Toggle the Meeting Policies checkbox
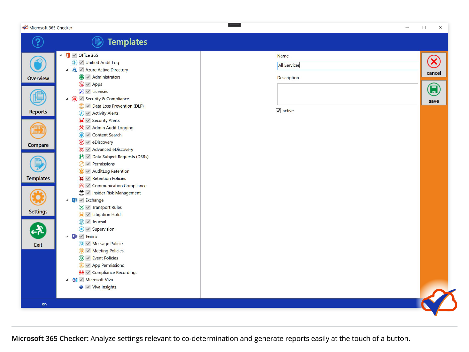 click(88, 251)
